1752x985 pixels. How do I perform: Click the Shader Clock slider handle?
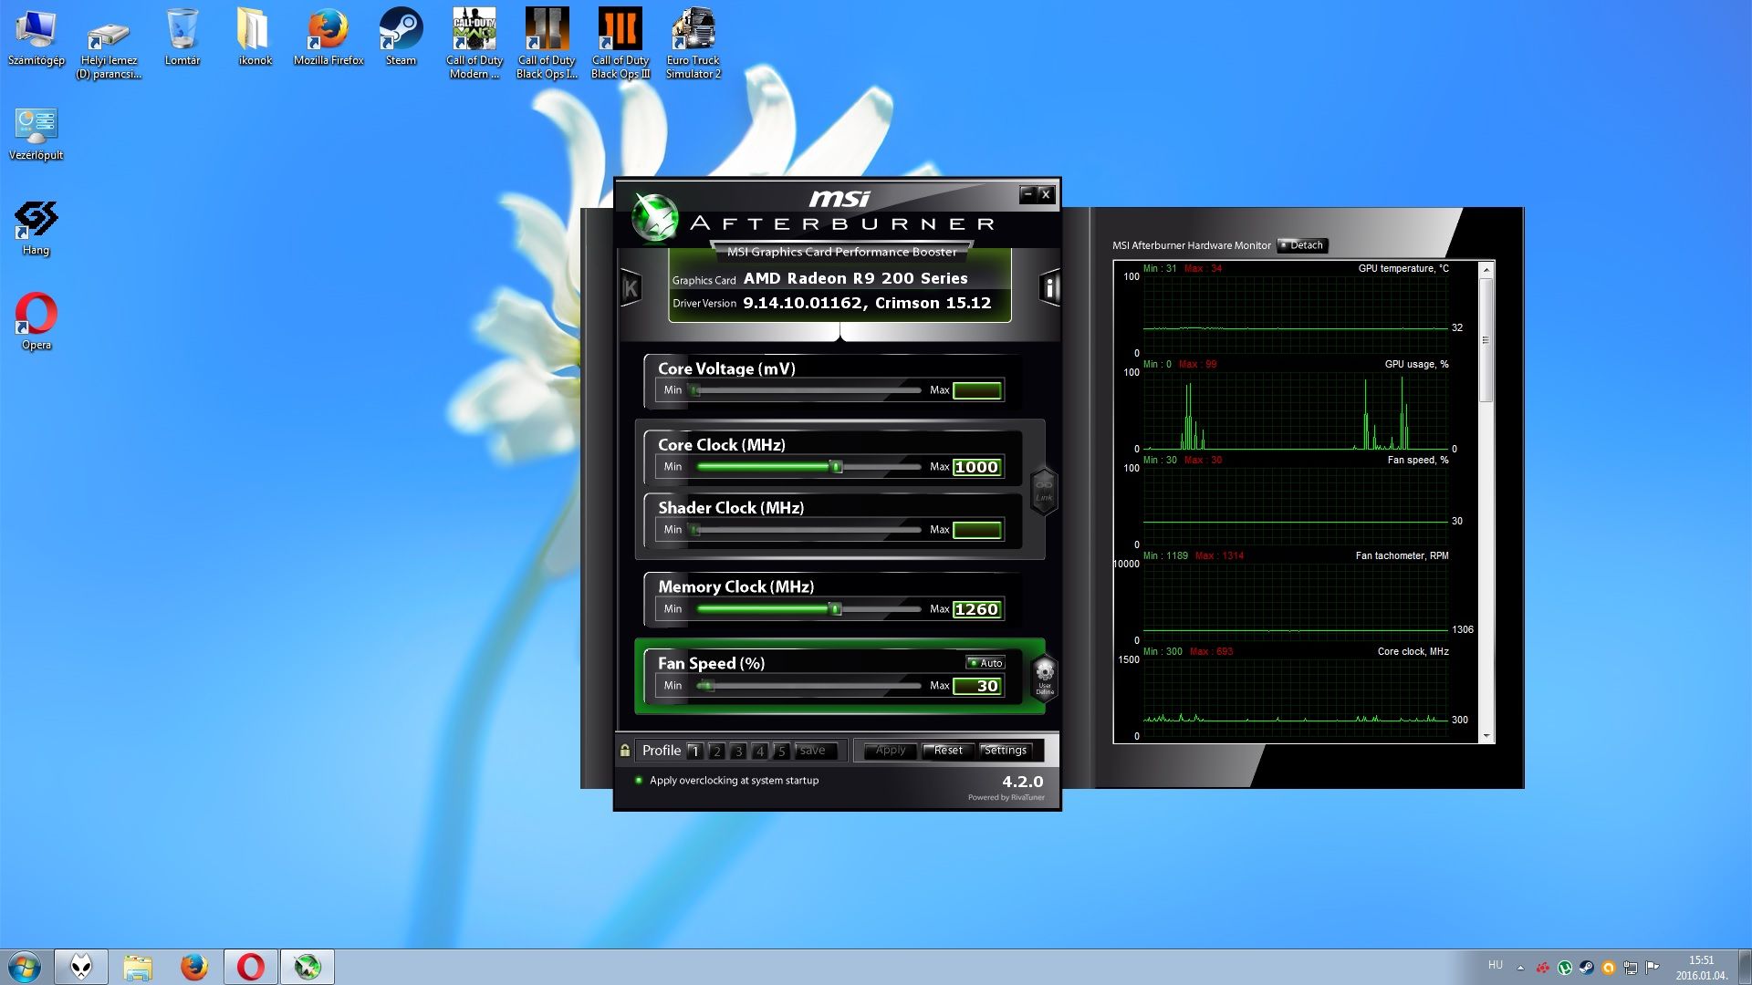pyautogui.click(x=695, y=530)
